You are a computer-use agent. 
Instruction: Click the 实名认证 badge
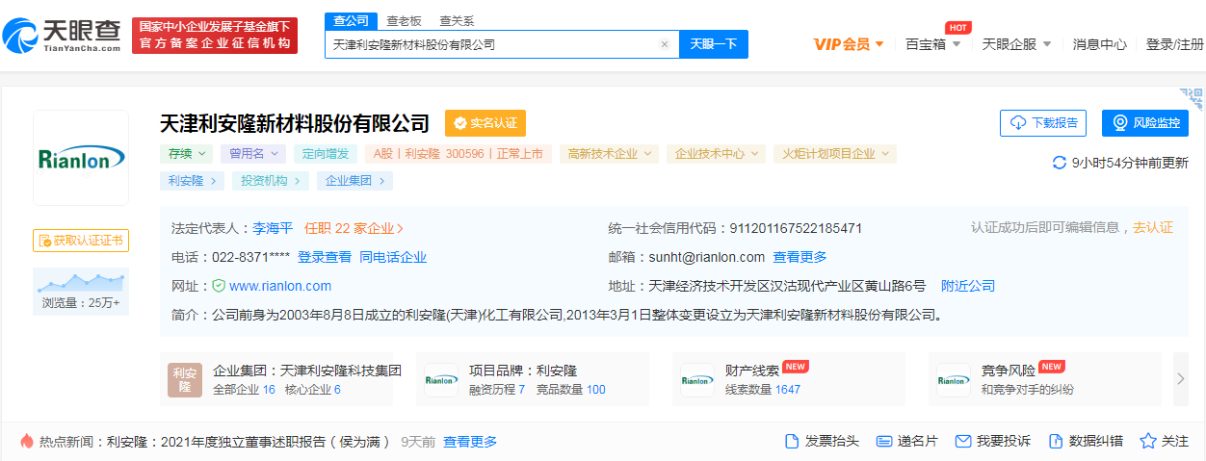coord(485,123)
